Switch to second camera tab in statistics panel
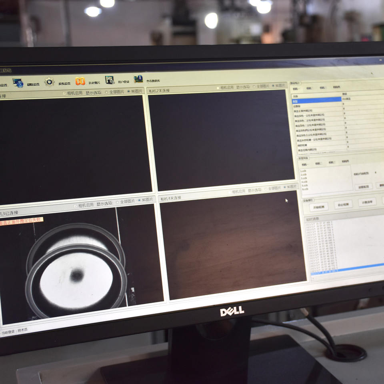This screenshot has height=384, width=384. point(309,88)
